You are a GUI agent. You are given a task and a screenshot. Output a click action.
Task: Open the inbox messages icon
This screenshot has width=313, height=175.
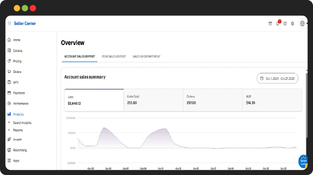pos(270,23)
